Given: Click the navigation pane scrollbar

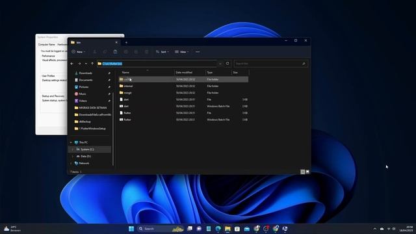Looking at the screenshot, I should coord(113,129).
